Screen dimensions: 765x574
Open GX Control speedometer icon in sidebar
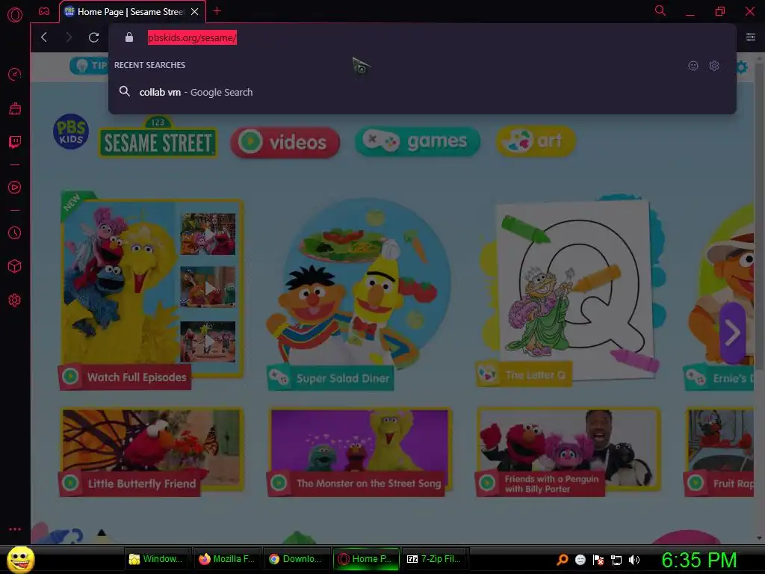pos(15,74)
